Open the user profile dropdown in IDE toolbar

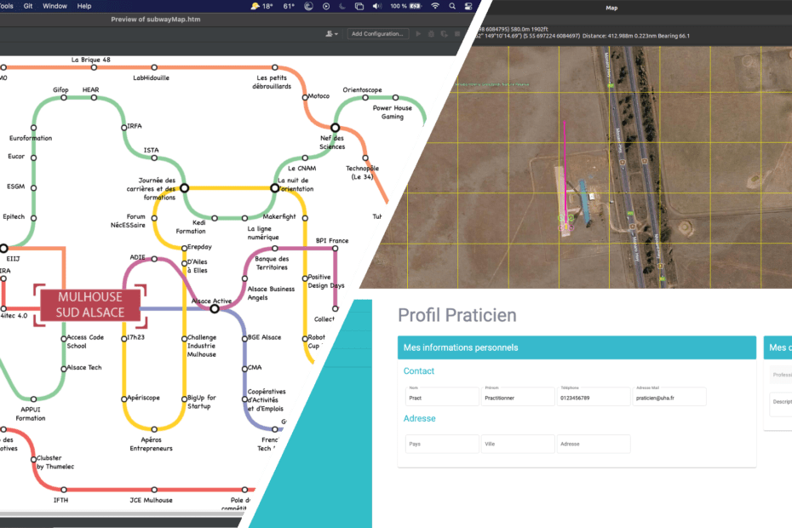[x=331, y=34]
